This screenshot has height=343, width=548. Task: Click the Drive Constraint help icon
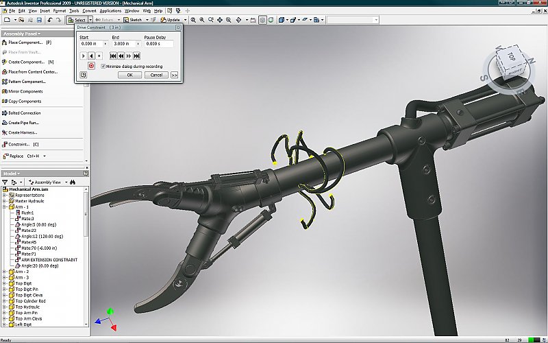[83, 75]
